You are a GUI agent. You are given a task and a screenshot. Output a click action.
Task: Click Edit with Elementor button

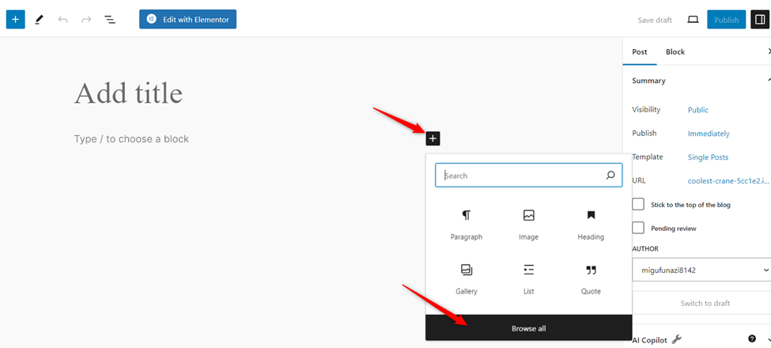(x=188, y=19)
